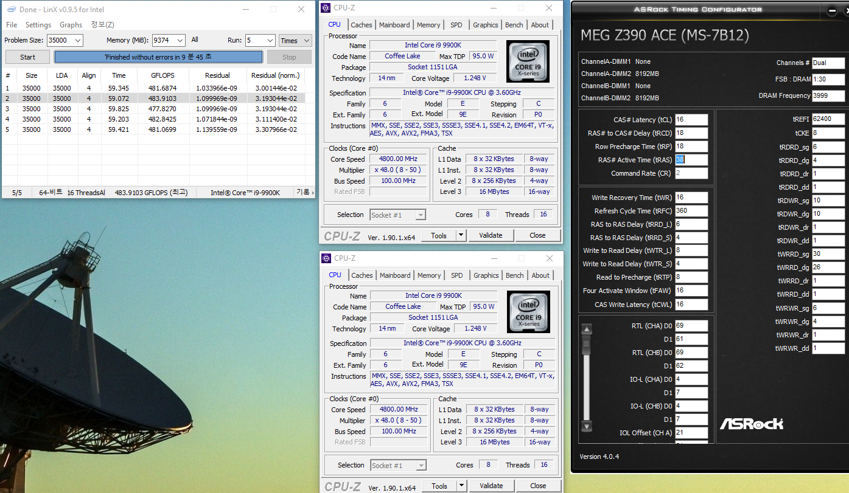
Task: Open the File menu in LinX
Action: [12, 25]
